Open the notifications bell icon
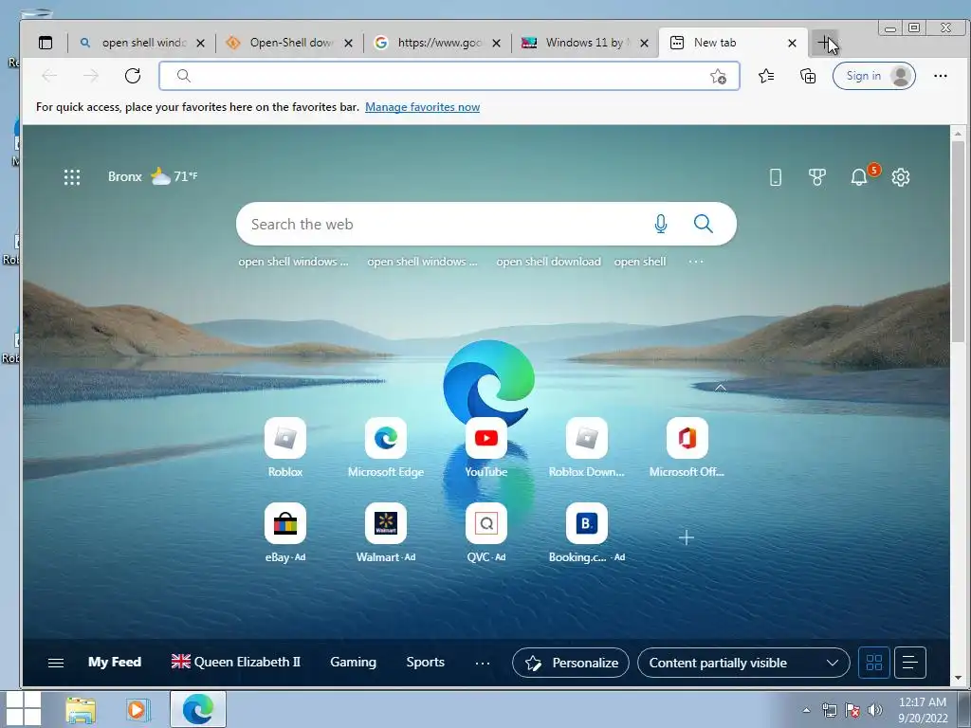This screenshot has width=971, height=728. click(859, 177)
